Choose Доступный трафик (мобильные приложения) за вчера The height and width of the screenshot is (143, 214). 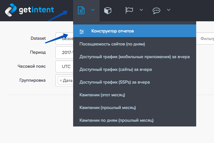(x=135, y=57)
